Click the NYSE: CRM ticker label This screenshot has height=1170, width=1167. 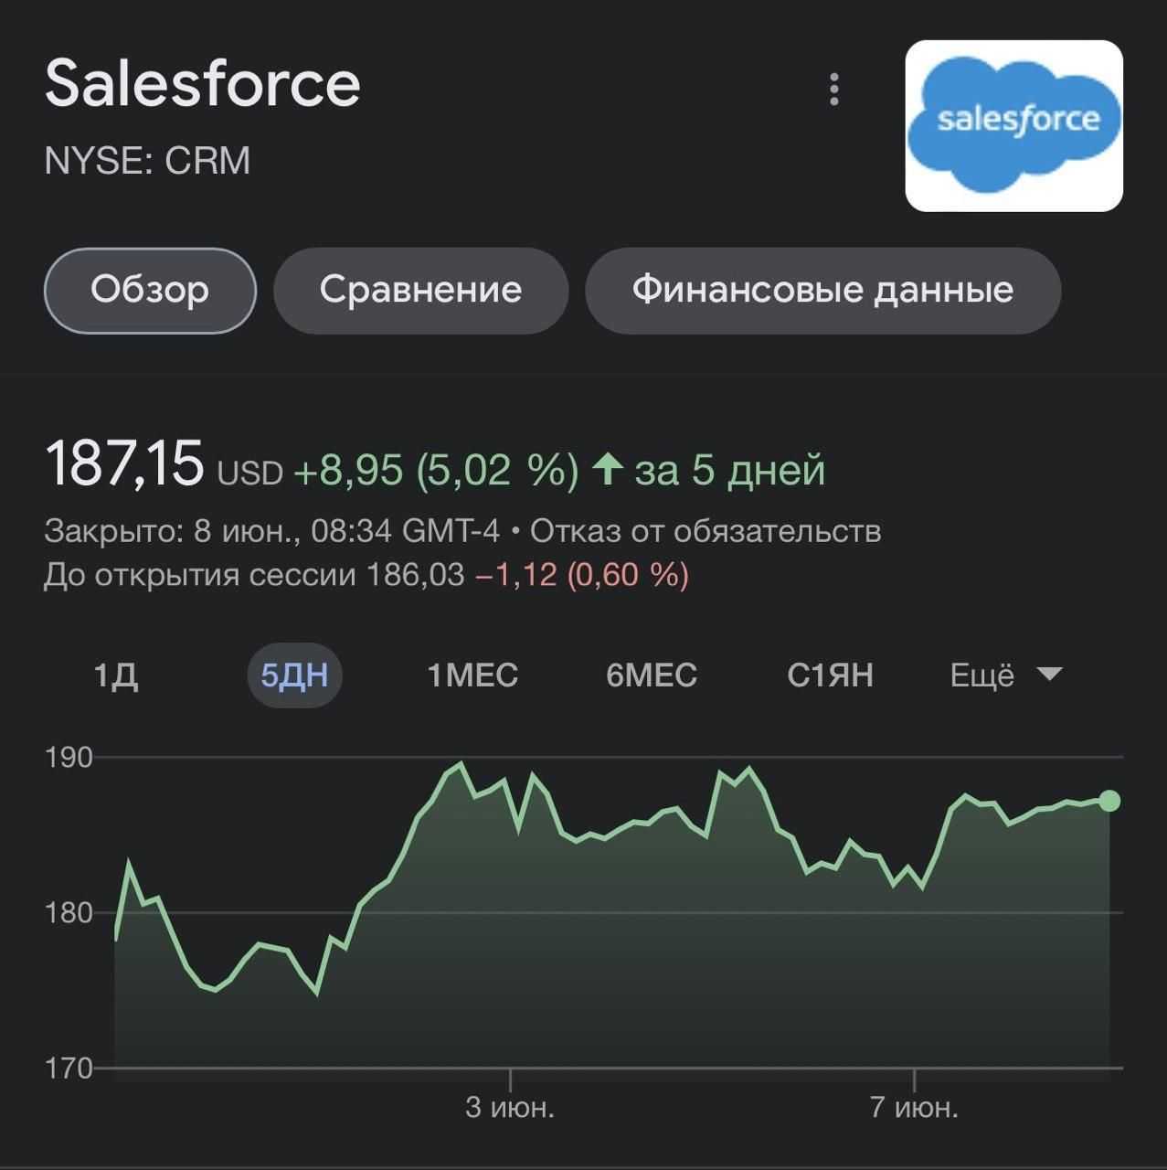pos(147,161)
